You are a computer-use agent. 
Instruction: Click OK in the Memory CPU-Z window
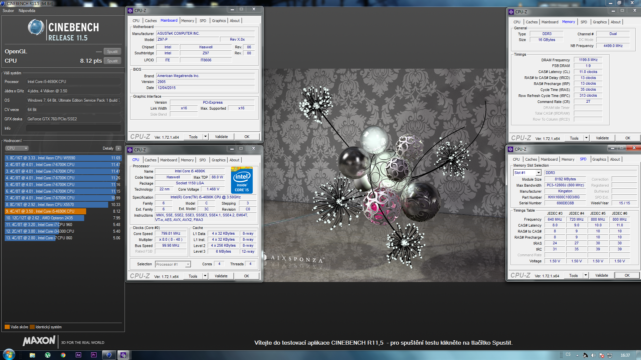628,138
